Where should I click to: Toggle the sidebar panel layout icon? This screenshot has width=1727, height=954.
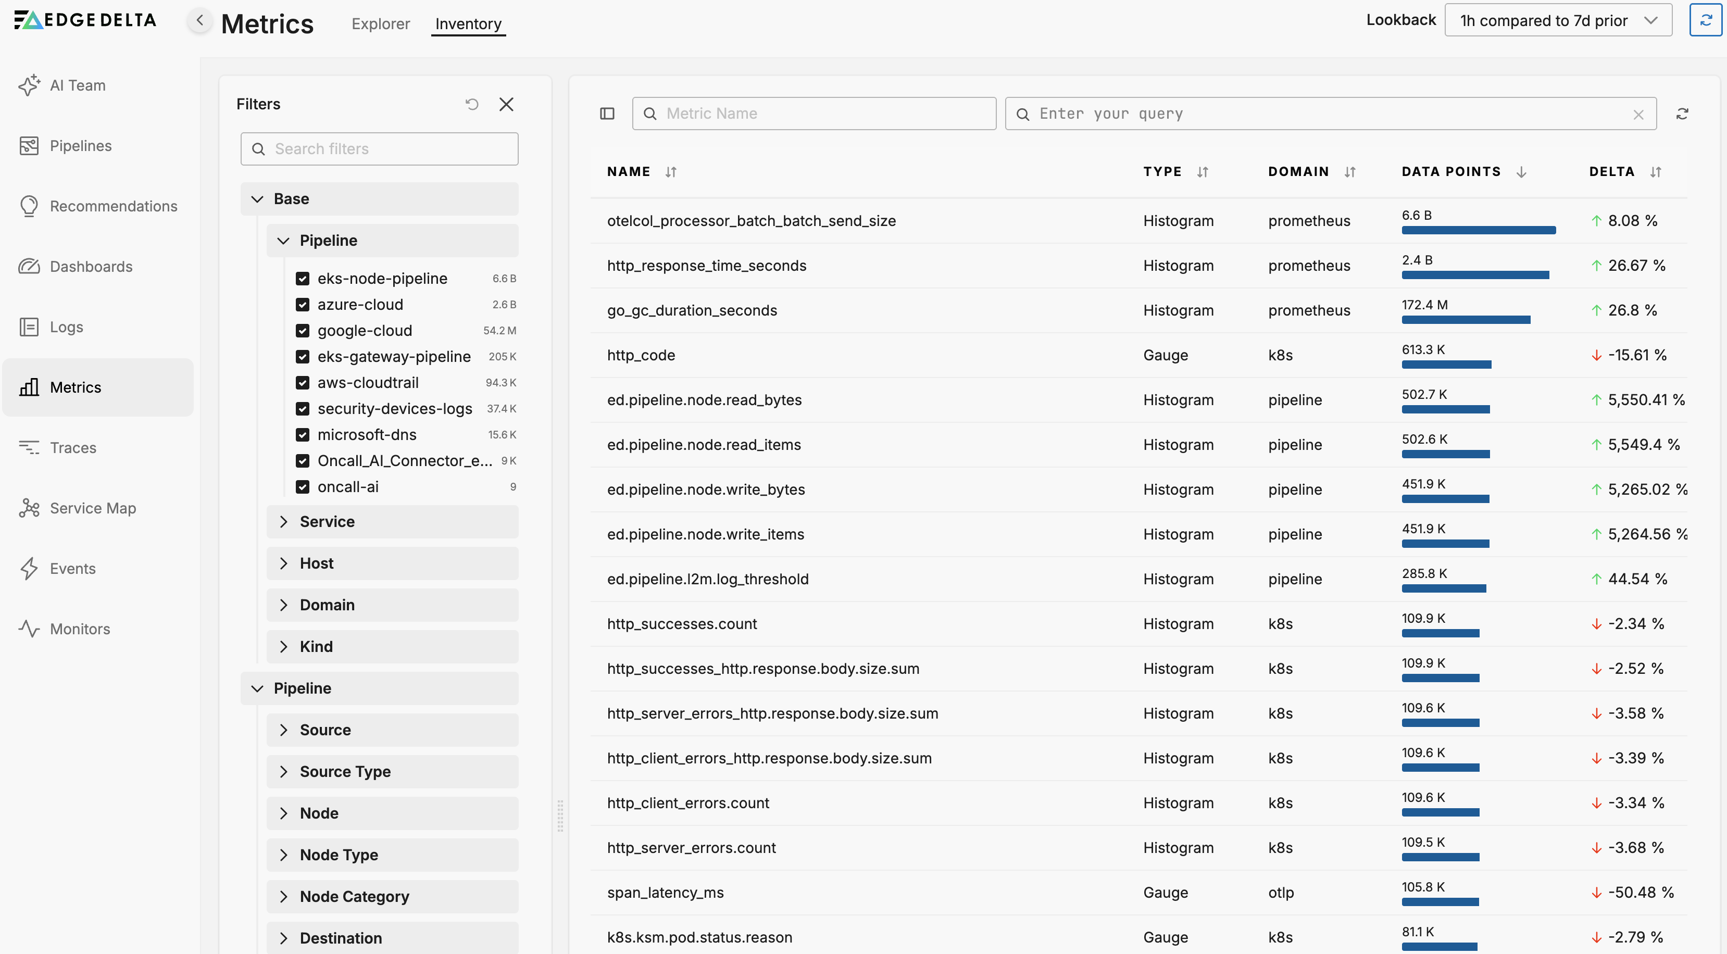[607, 114]
